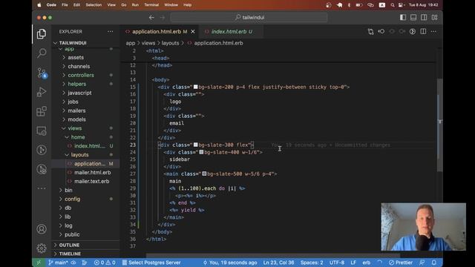Click the bg-slate-500 color swatch on line 27
Screen dimensions: 475x267
tap(205, 174)
